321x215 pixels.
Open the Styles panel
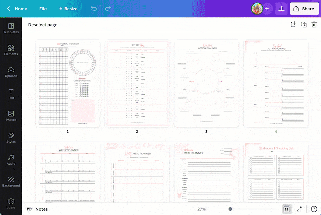pos(11,138)
